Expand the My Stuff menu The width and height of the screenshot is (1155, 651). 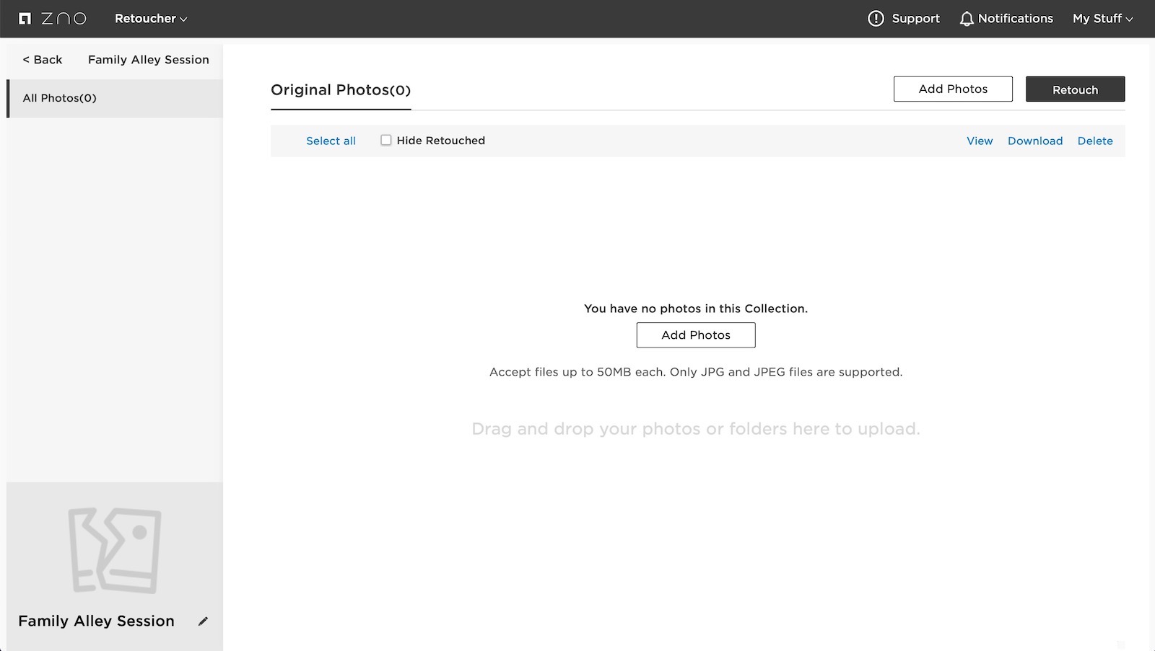click(1102, 19)
